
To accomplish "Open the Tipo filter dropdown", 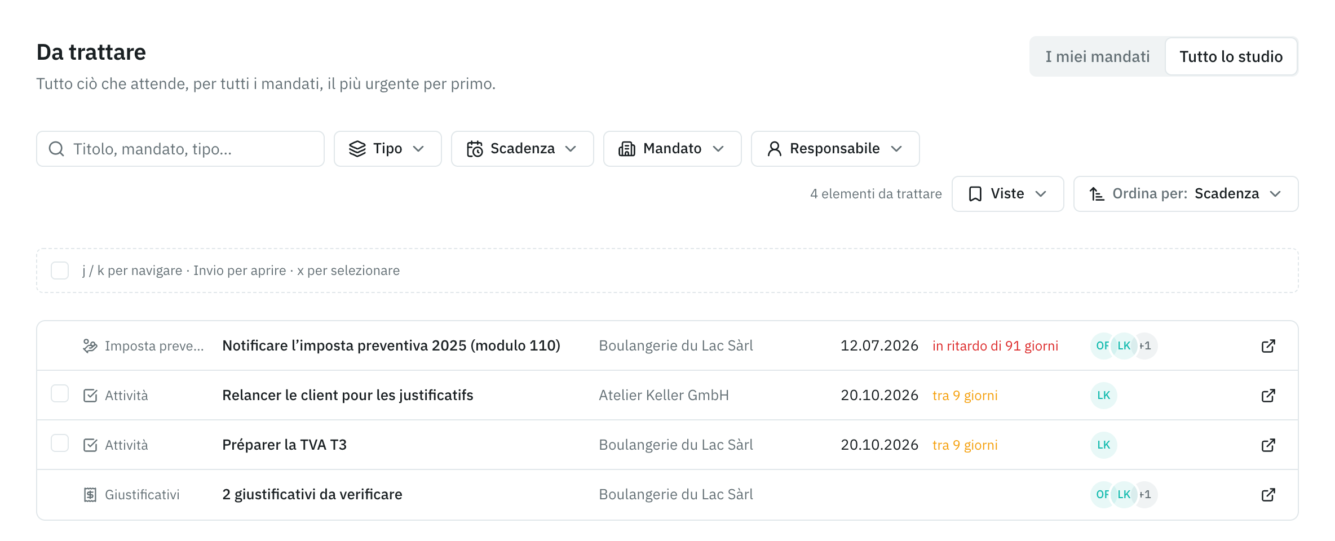I will pyautogui.click(x=388, y=149).
